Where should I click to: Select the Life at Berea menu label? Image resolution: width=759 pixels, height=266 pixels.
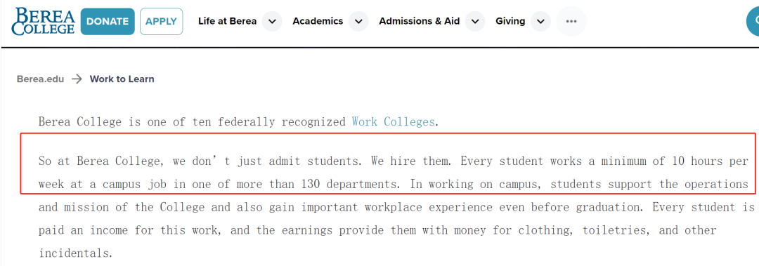pyautogui.click(x=228, y=21)
